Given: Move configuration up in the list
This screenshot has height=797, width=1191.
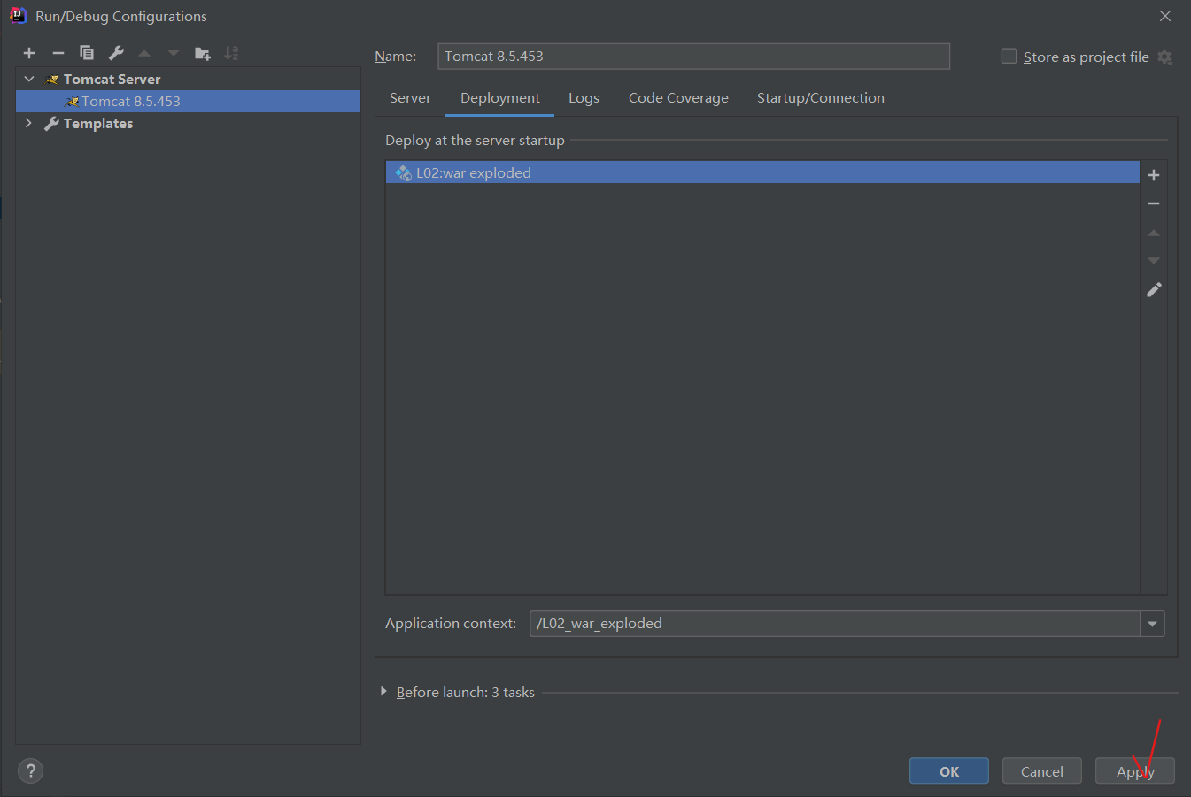Looking at the screenshot, I should coord(144,53).
